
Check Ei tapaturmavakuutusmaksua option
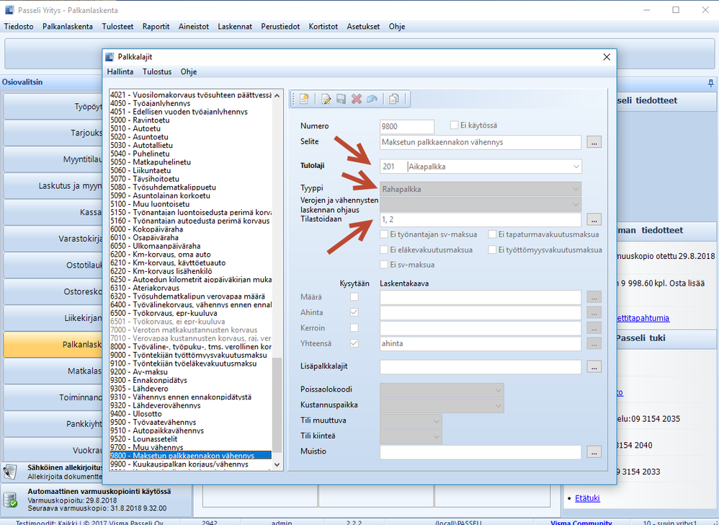click(493, 234)
